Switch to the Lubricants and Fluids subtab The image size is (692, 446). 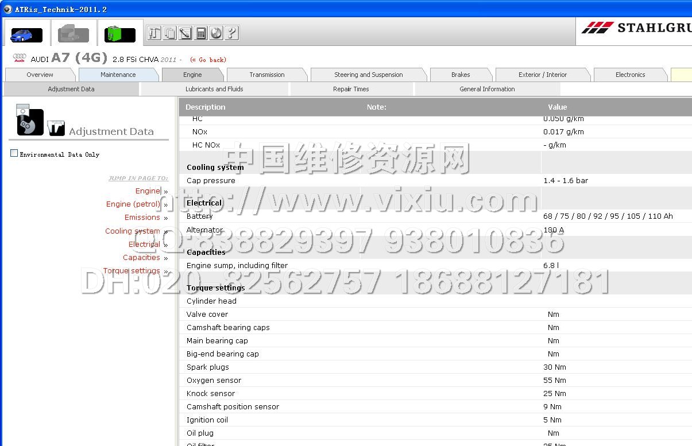214,89
